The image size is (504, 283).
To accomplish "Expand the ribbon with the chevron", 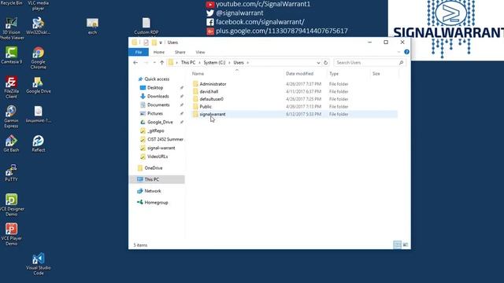I will click(x=399, y=52).
